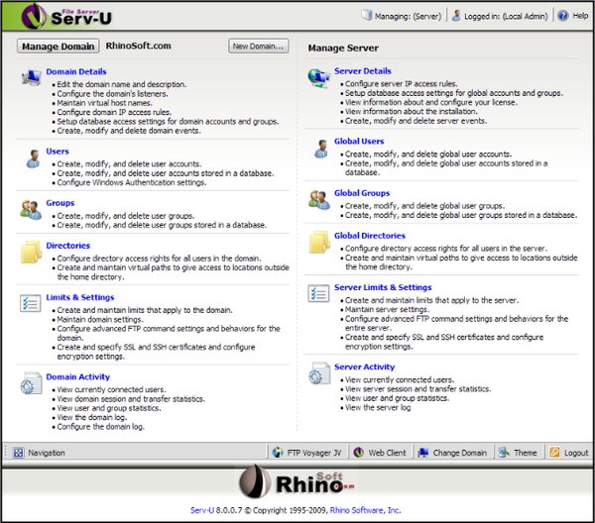Follow the Rhino Software, Inc. link
Screen dimensions: 595x523
point(365,510)
